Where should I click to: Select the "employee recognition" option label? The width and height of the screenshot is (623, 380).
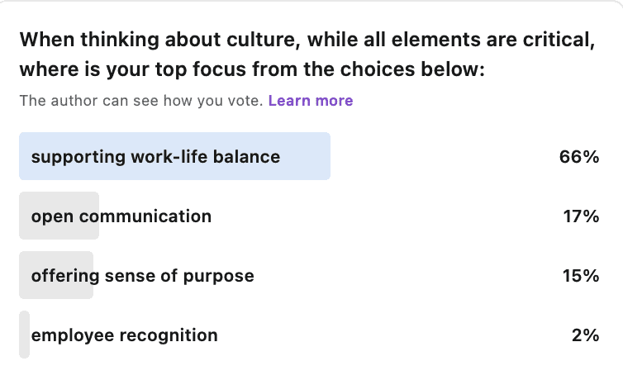click(125, 335)
